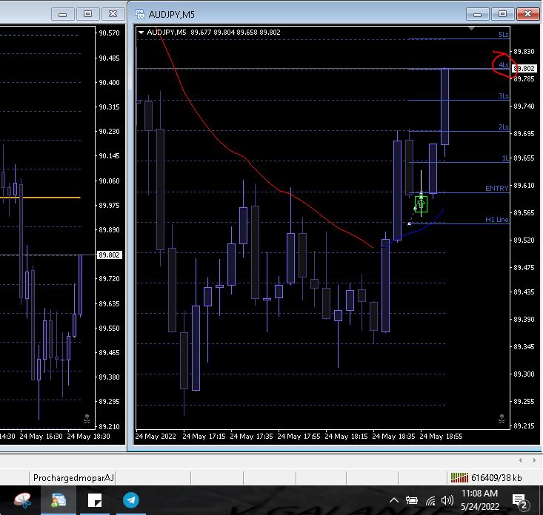The image size is (543, 515).
Task: Maximize the AUDJPY,M5 chart window
Action: (502, 13)
